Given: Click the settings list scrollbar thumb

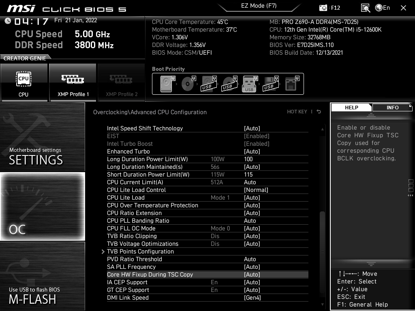Looking at the screenshot, I should (322, 253).
